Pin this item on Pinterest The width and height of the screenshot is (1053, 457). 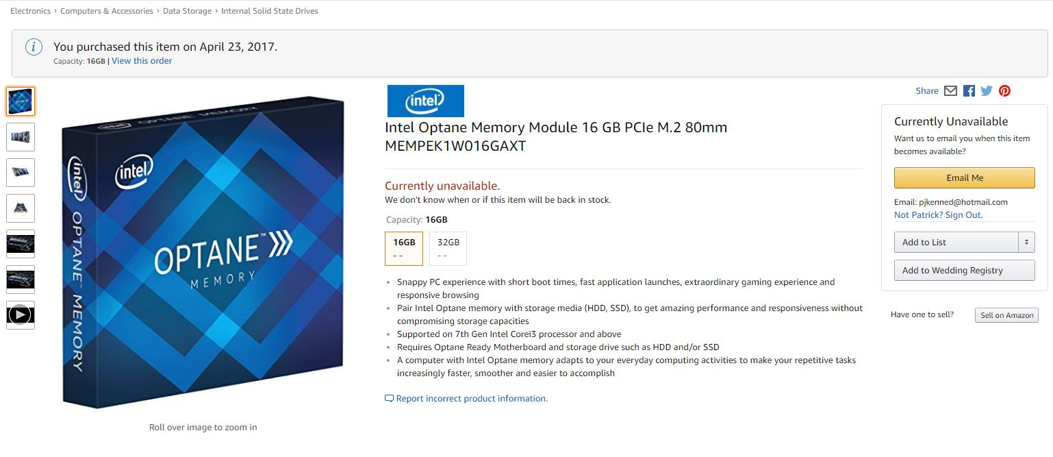1004,91
